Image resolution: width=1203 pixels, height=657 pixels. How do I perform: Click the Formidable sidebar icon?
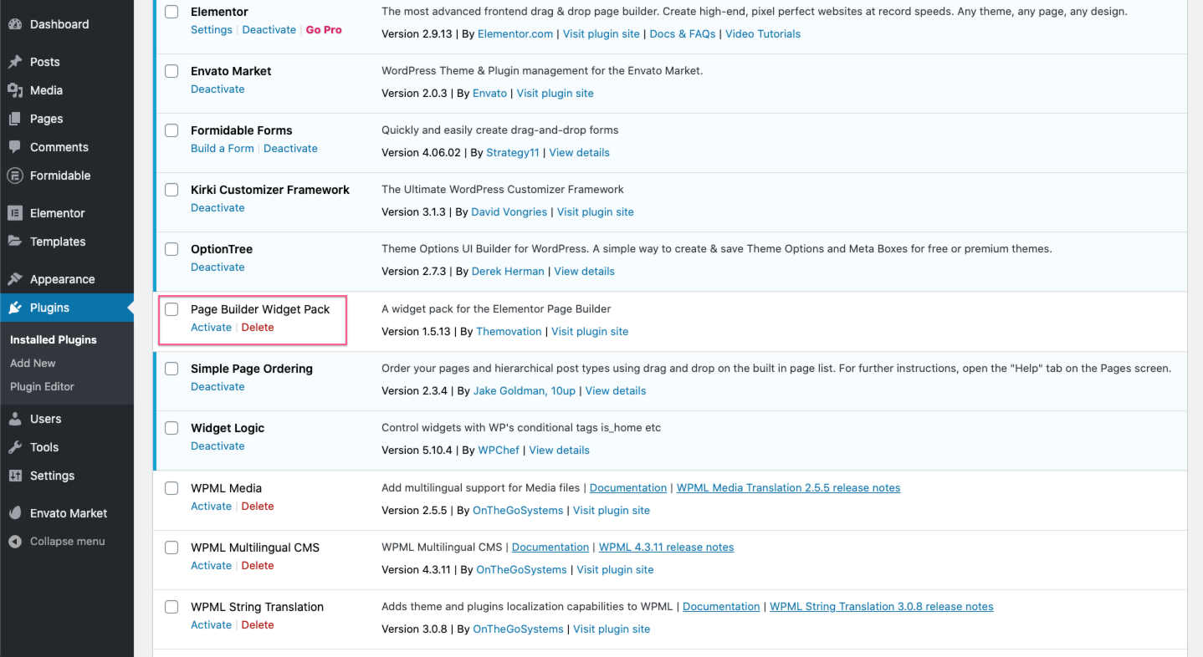coord(15,176)
